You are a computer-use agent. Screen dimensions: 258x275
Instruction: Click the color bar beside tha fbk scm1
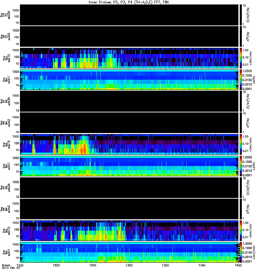[x=241, y=80]
